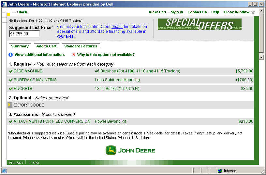Click the green checkmark beside BASE MACHINE
Screen dimensions: 266x175
11,71
